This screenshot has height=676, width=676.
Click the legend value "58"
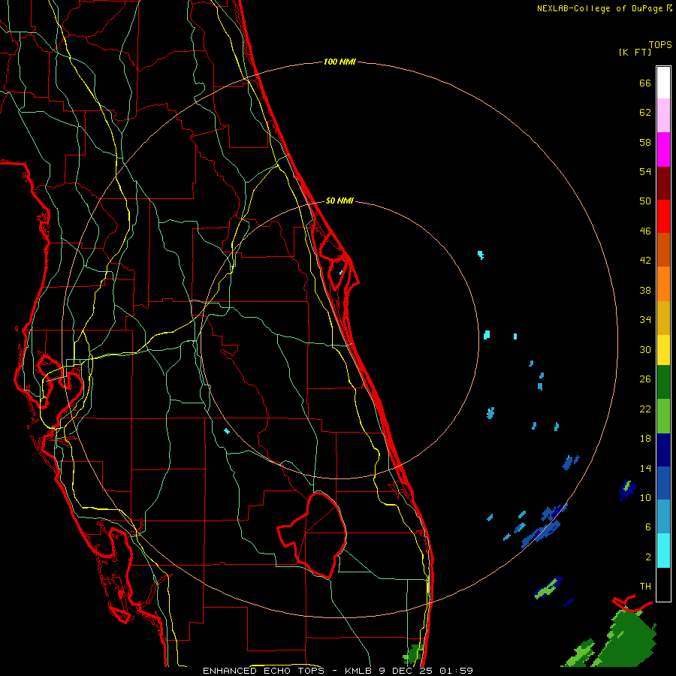(645, 142)
